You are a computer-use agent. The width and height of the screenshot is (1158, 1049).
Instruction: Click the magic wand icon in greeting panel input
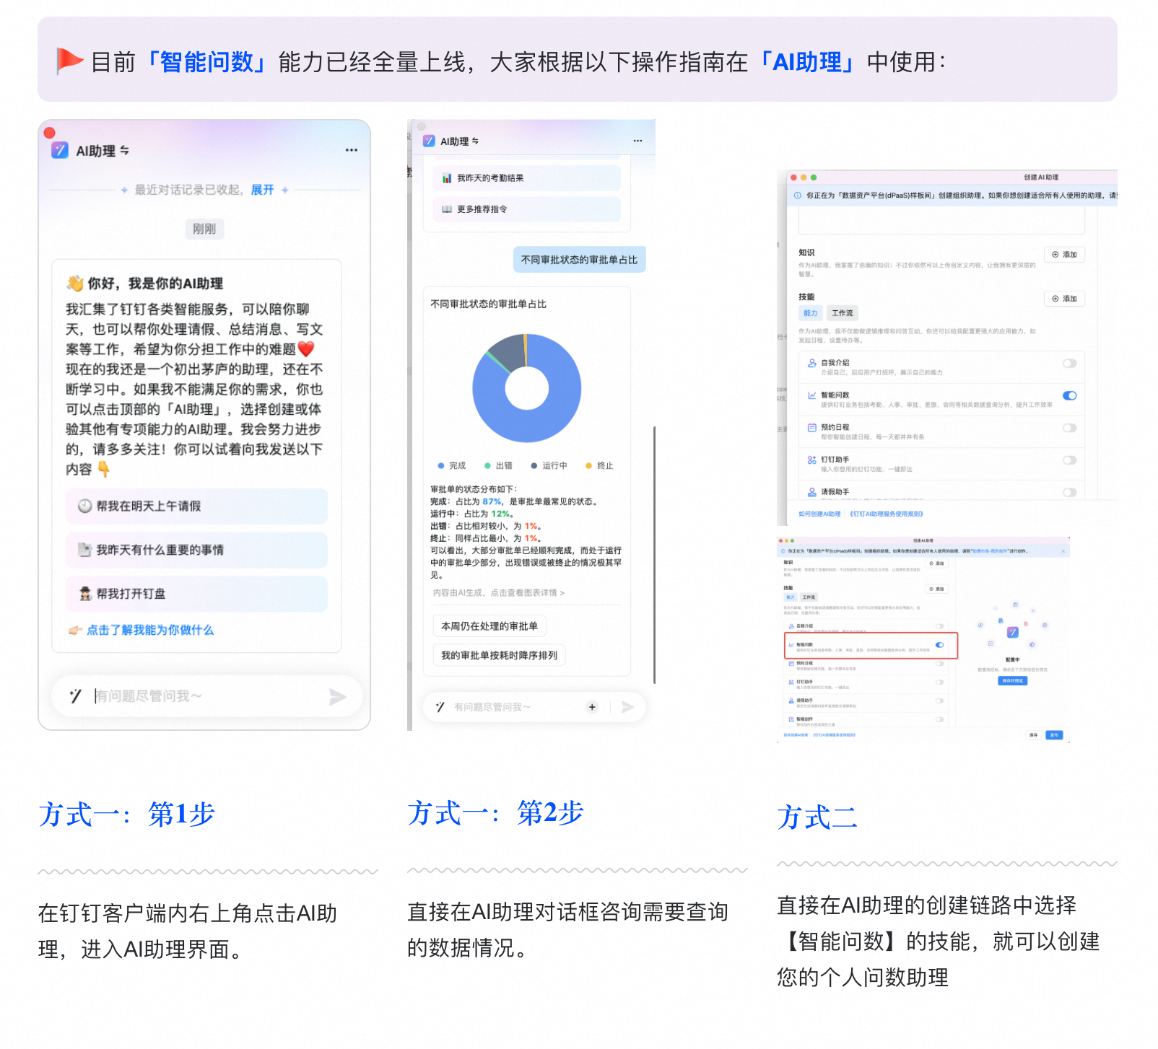(75, 695)
